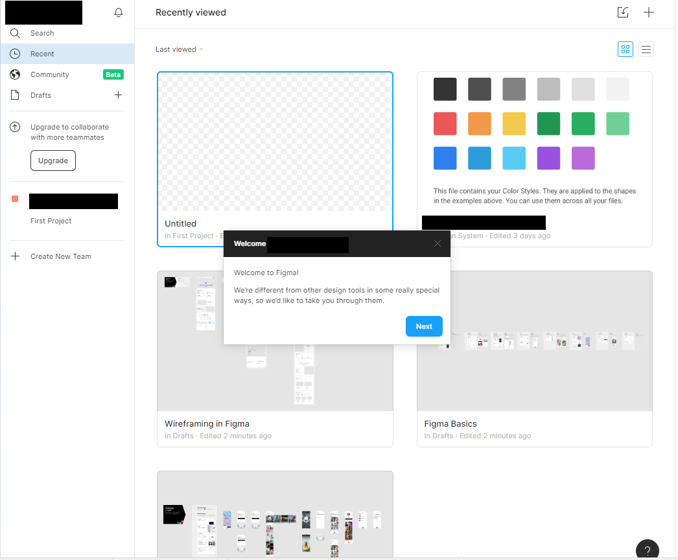Click the yellow color swatch
Viewport: 678px width, 560px height.
pos(514,124)
